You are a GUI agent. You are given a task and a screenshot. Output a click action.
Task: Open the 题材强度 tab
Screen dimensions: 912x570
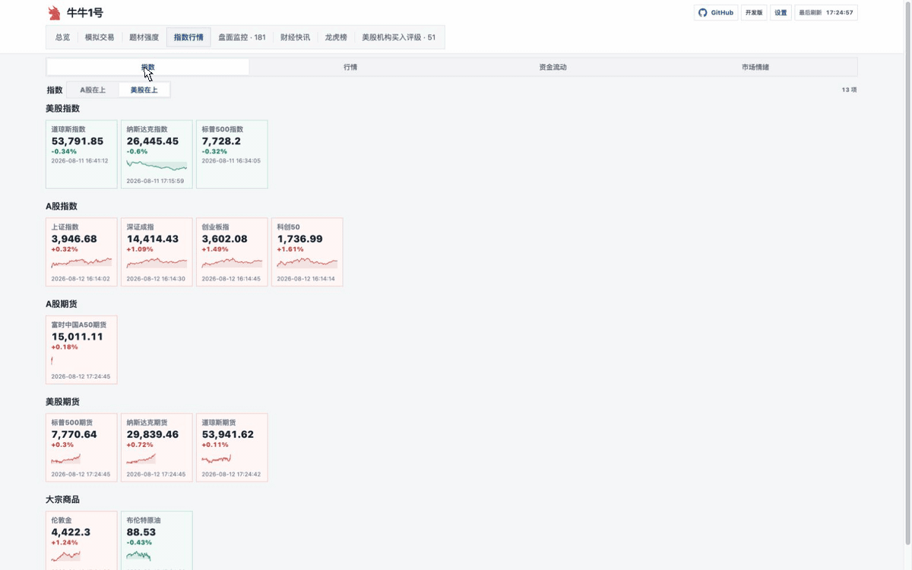pyautogui.click(x=144, y=37)
